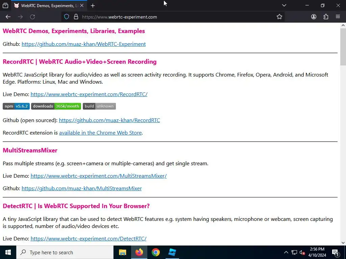Click the downloads 365k/month badge
Viewport: 346px width, 259px height.
(x=56, y=106)
